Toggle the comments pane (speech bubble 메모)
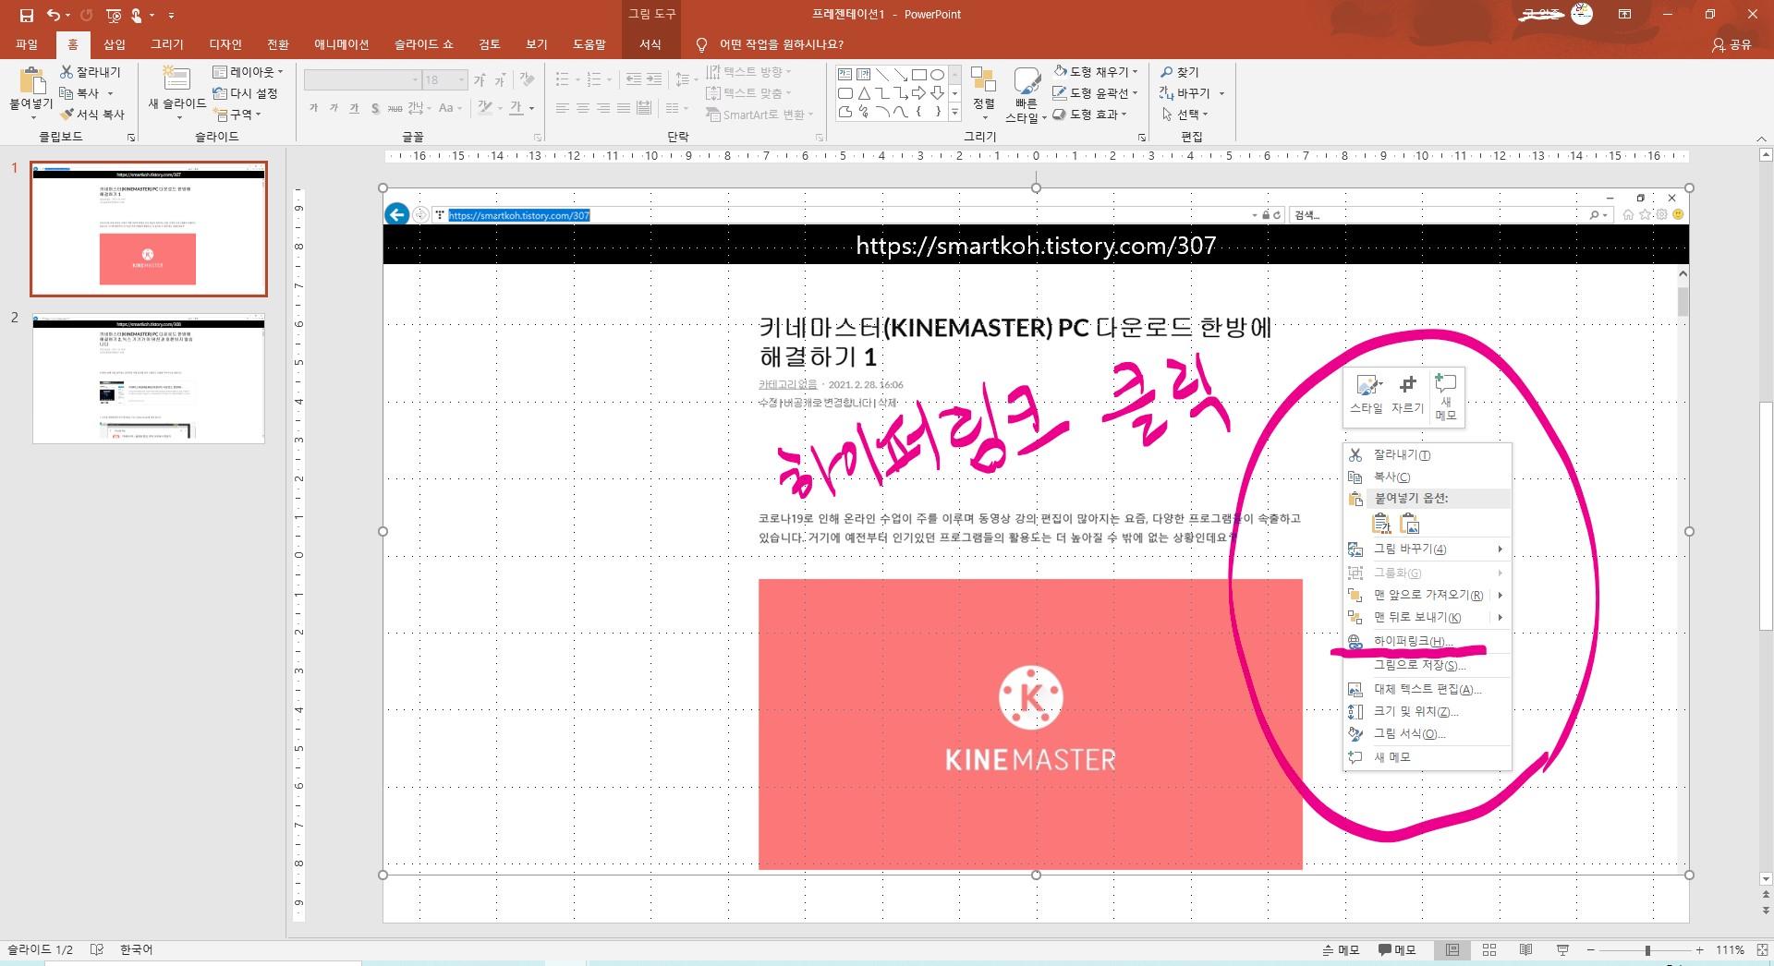Image resolution: width=1774 pixels, height=966 pixels. pos(1397,950)
